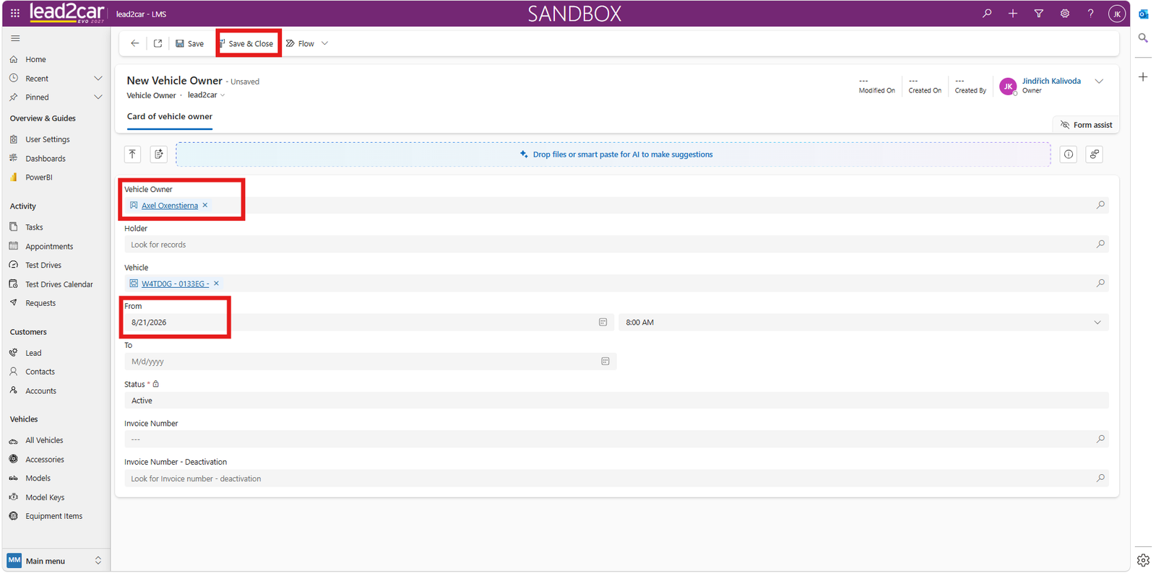Click the Invoice Number - Deactivation field
The width and height of the screenshot is (1156, 573).
[x=616, y=478]
